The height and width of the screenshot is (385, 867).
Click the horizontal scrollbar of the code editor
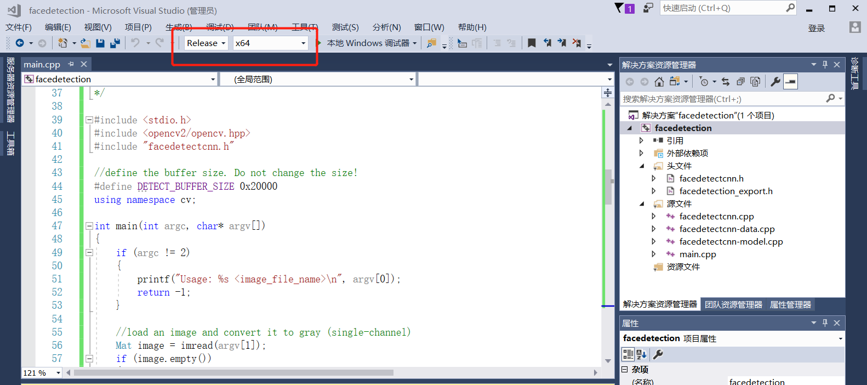point(233,373)
